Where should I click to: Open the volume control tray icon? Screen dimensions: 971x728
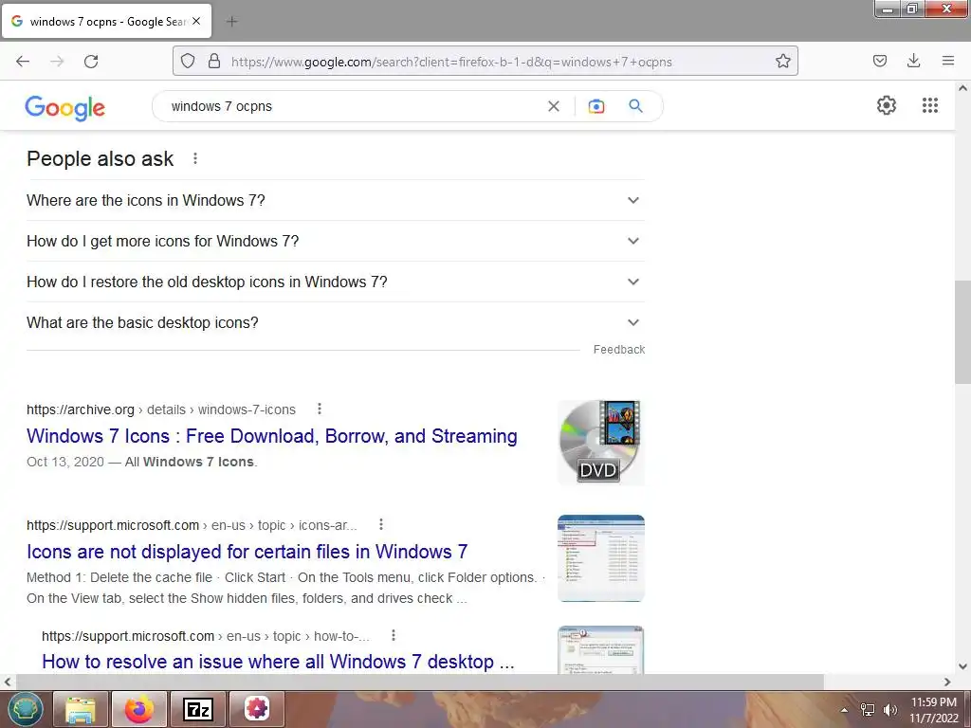890,710
